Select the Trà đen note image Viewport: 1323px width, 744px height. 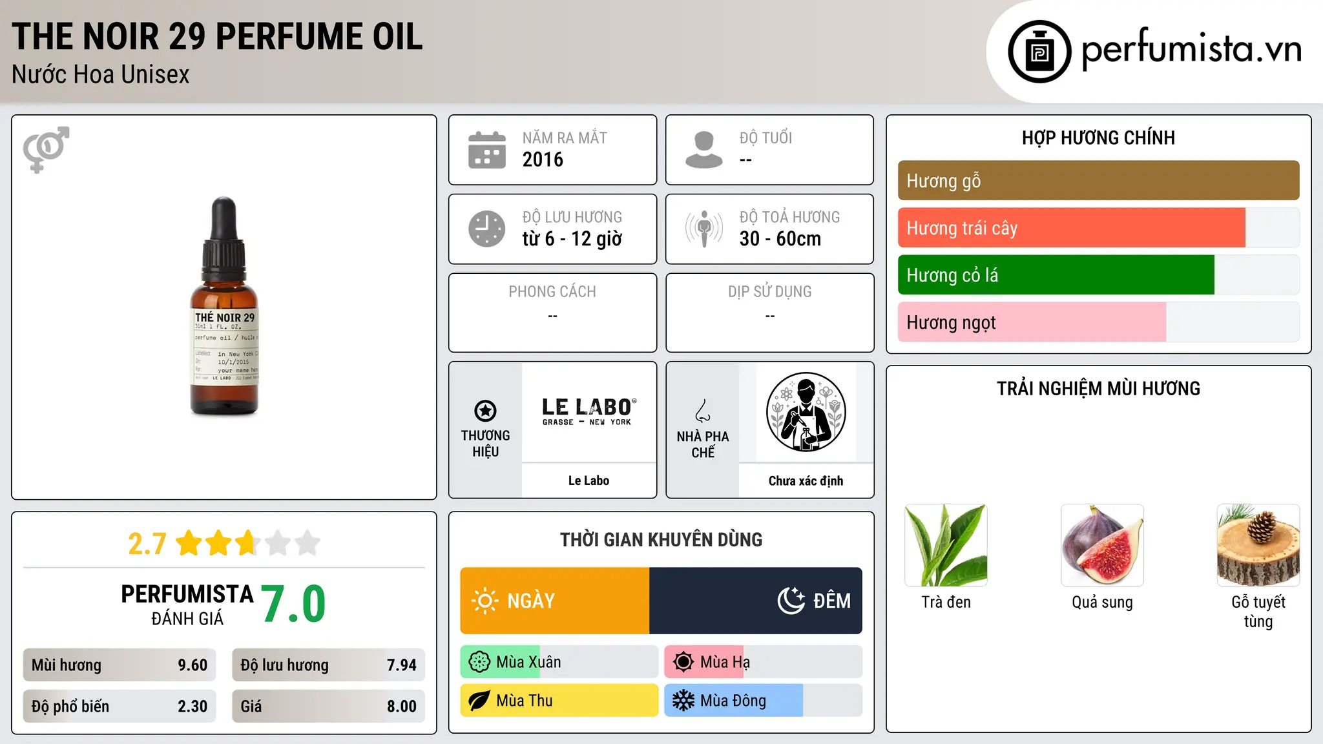point(946,545)
